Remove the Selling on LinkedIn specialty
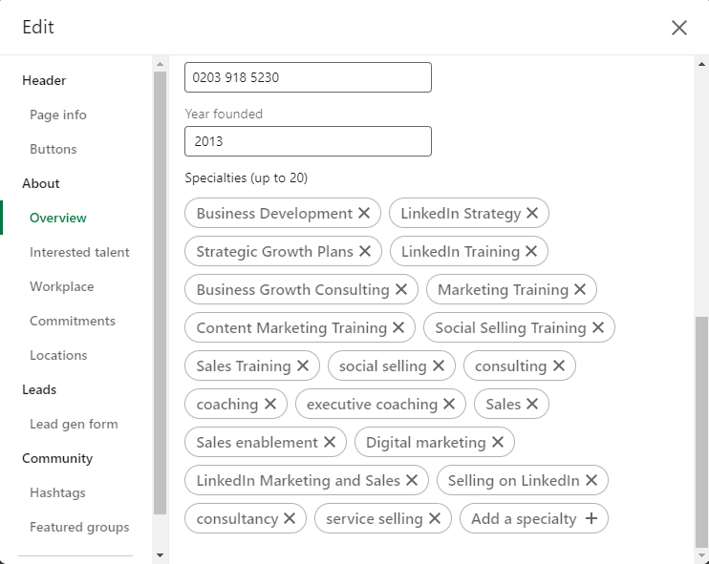709x564 pixels. coord(591,481)
